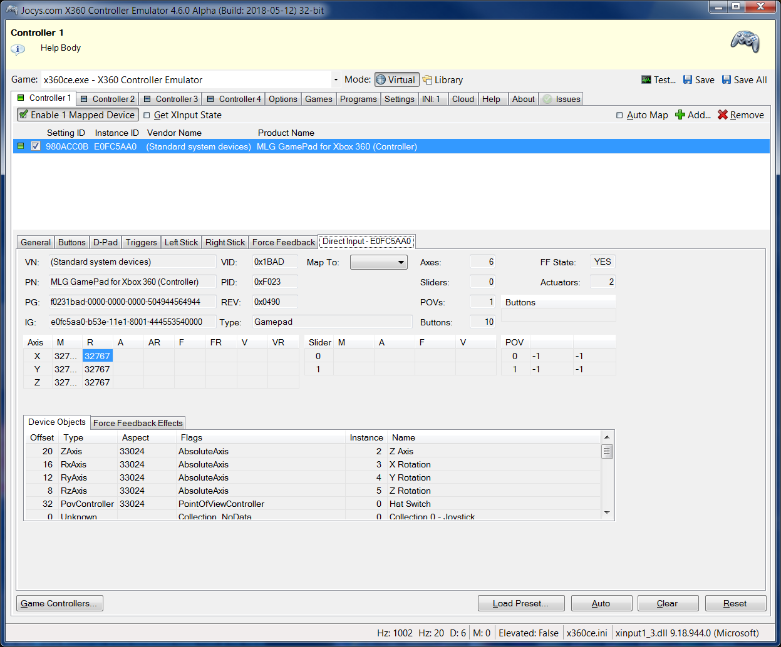
Task: Click the VID field 0x1BAD
Action: point(275,262)
